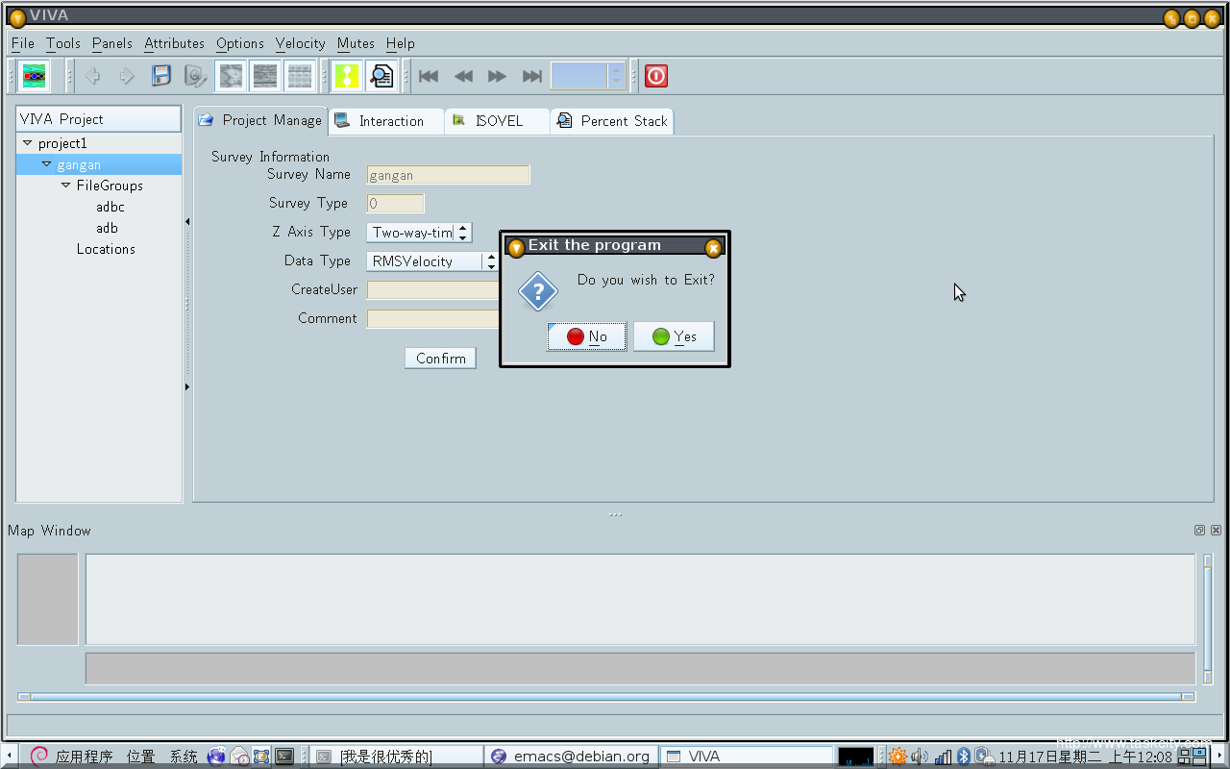Click the up stepper on Z Axis Type
This screenshot has height=769, width=1230.
pyautogui.click(x=463, y=227)
